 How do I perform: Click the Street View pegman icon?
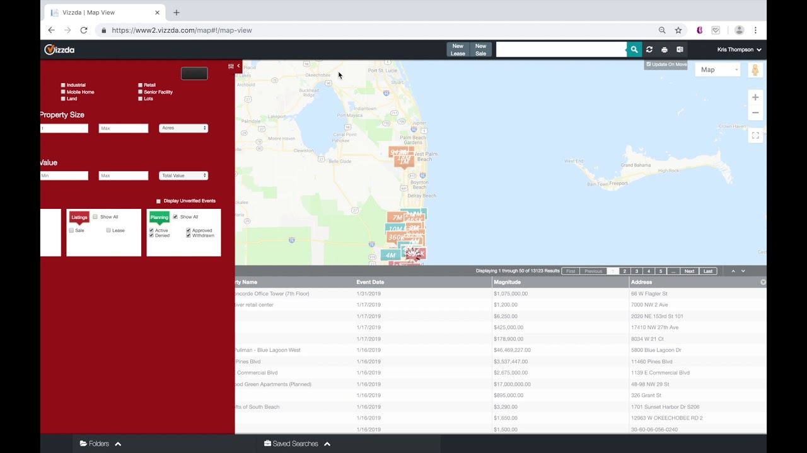tap(755, 70)
